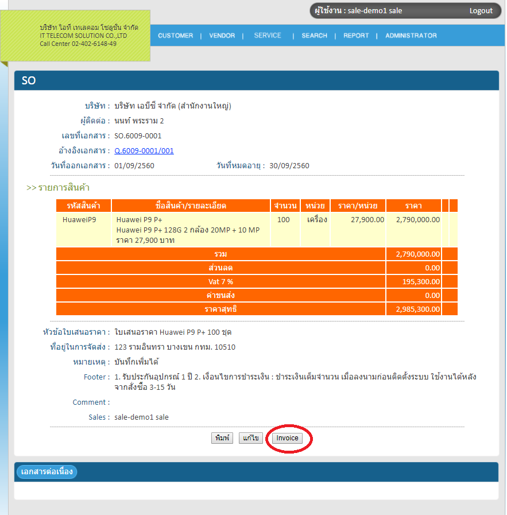Screen dimensions: 507x515
Task: Select document number SO.6009-0001
Action: [138, 136]
